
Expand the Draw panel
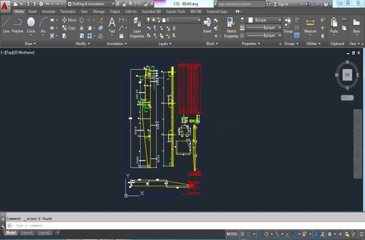[30, 44]
